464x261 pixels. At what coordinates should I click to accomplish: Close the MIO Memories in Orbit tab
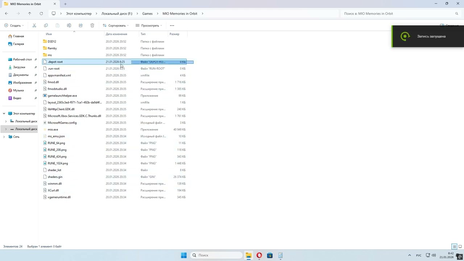[x=55, y=4]
